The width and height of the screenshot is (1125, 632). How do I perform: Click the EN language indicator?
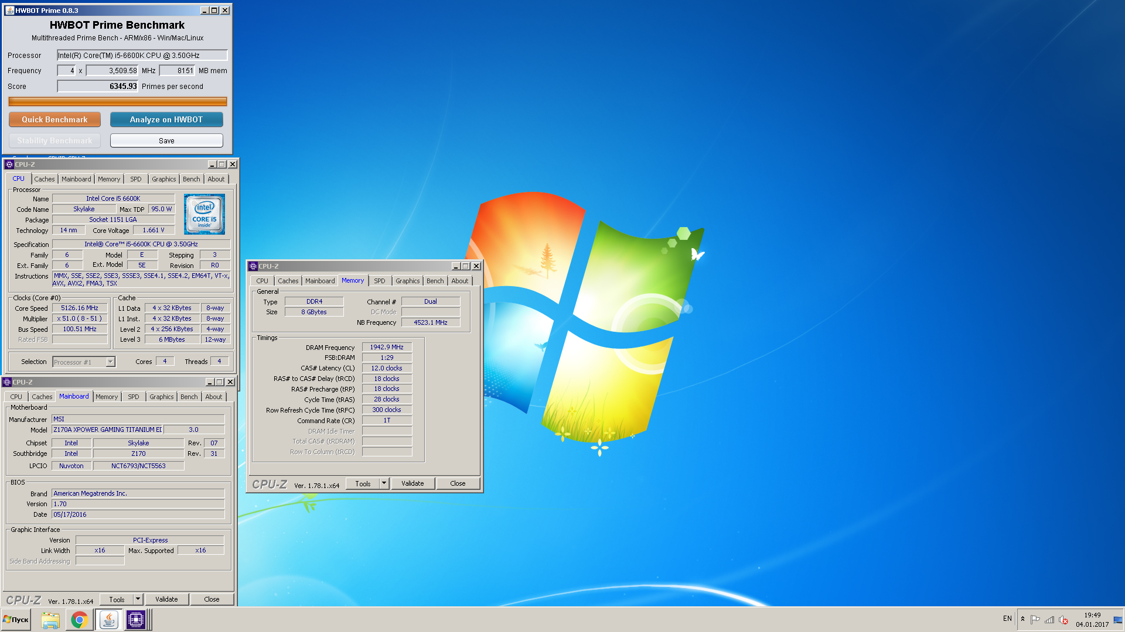(x=1007, y=619)
